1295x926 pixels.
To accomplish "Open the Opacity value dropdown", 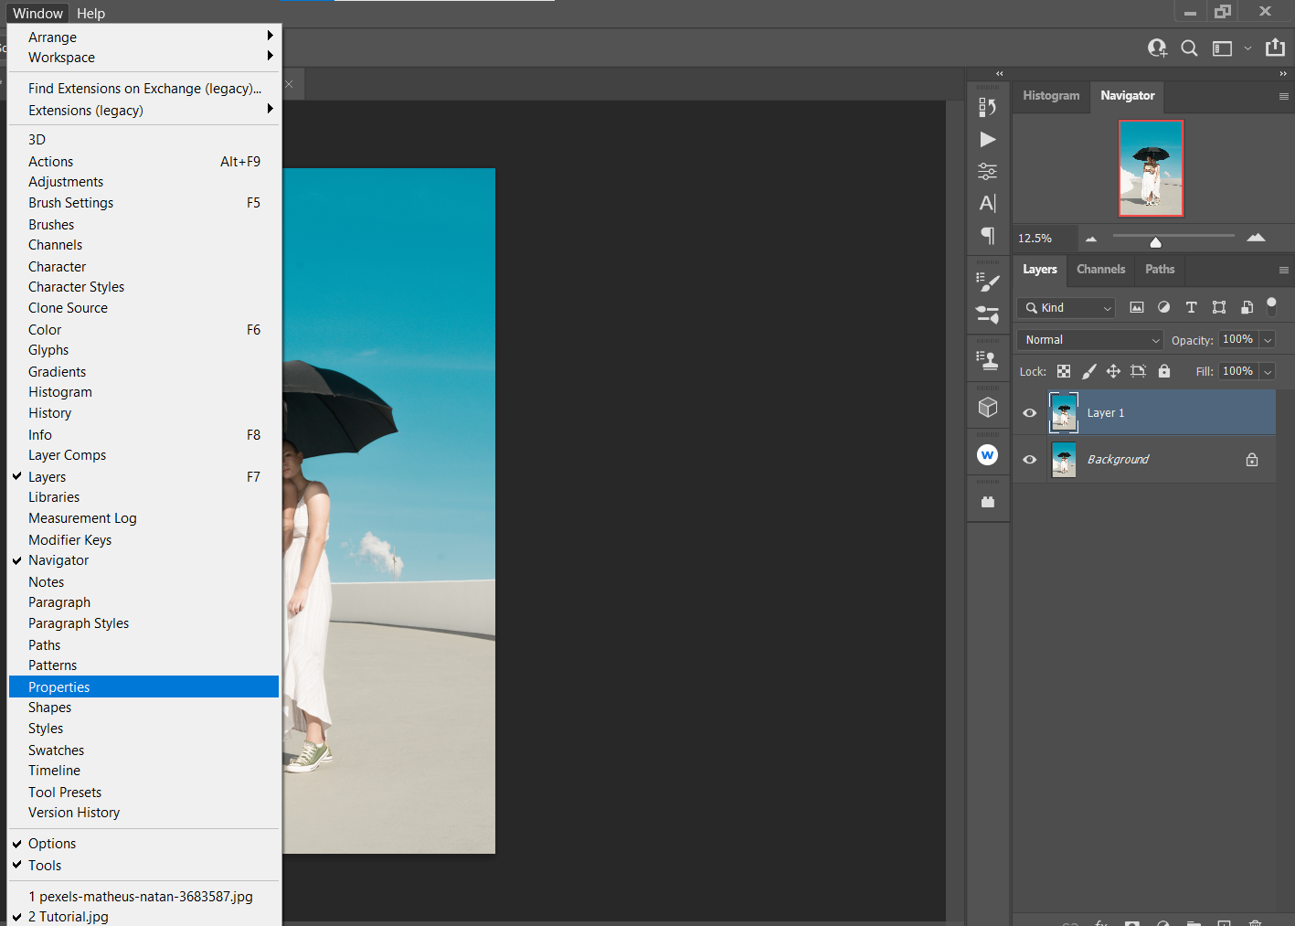I will click(1268, 339).
